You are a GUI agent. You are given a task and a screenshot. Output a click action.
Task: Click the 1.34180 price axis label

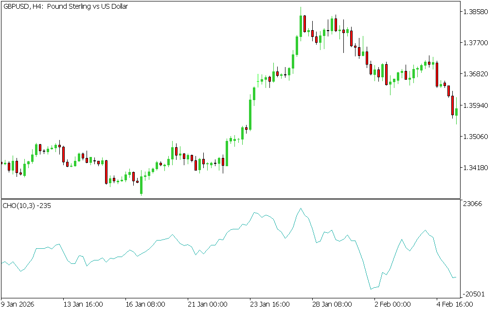476,168
